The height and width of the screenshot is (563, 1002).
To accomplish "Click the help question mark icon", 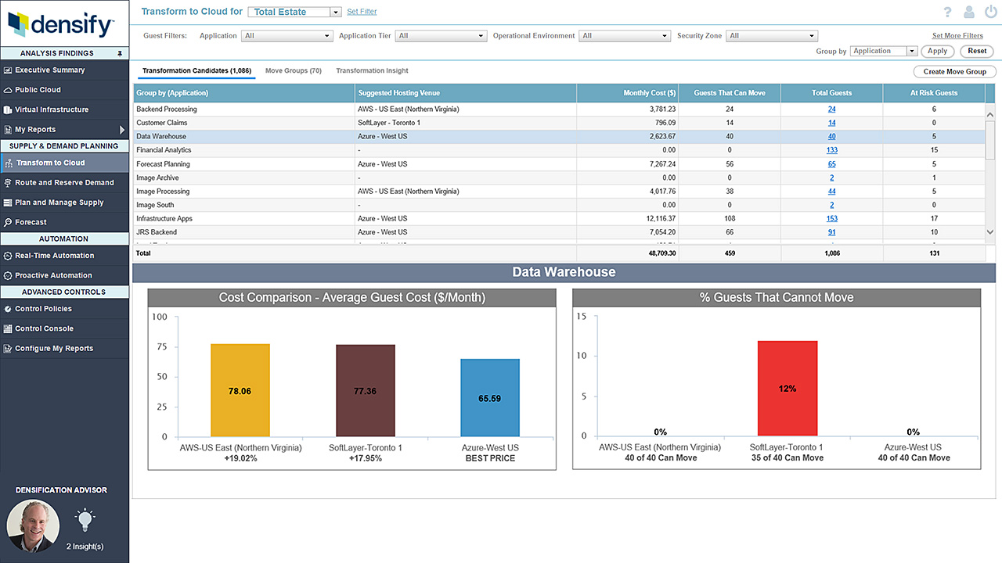I will pos(948,12).
